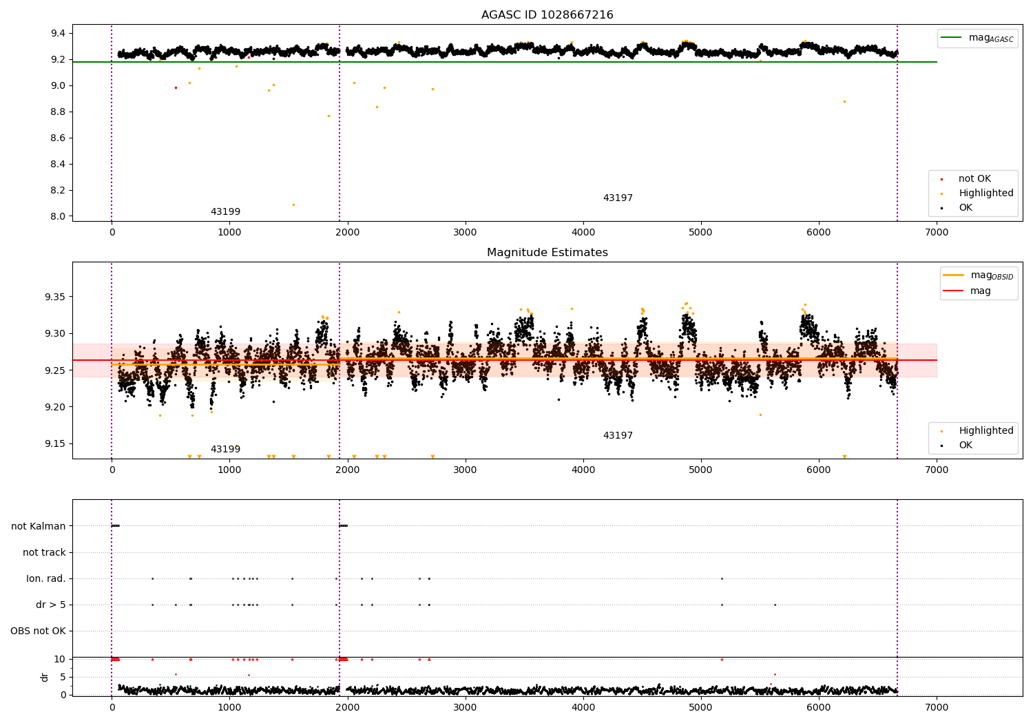Click the 8.0 y-axis tick of top plot
The image size is (1033, 723).
[58, 216]
